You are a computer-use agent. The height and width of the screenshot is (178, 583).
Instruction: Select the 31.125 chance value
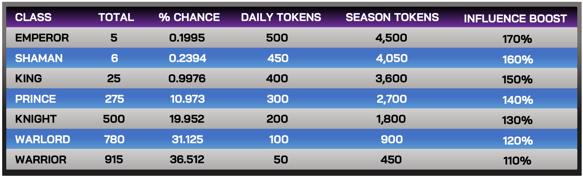[x=187, y=140]
